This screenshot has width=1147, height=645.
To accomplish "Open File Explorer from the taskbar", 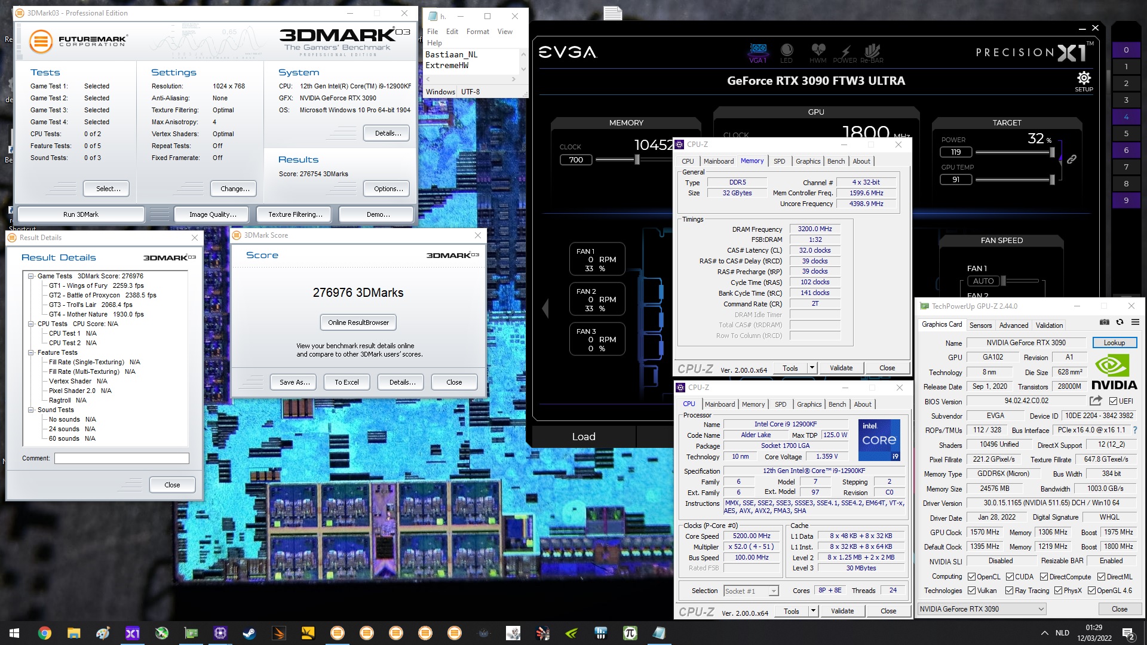I will coord(73,633).
